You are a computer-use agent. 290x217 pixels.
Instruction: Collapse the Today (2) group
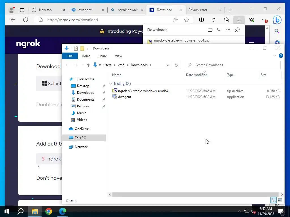pos(110,84)
